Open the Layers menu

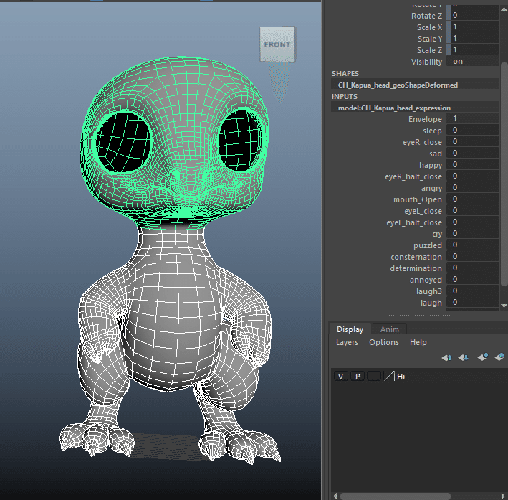[x=347, y=342]
